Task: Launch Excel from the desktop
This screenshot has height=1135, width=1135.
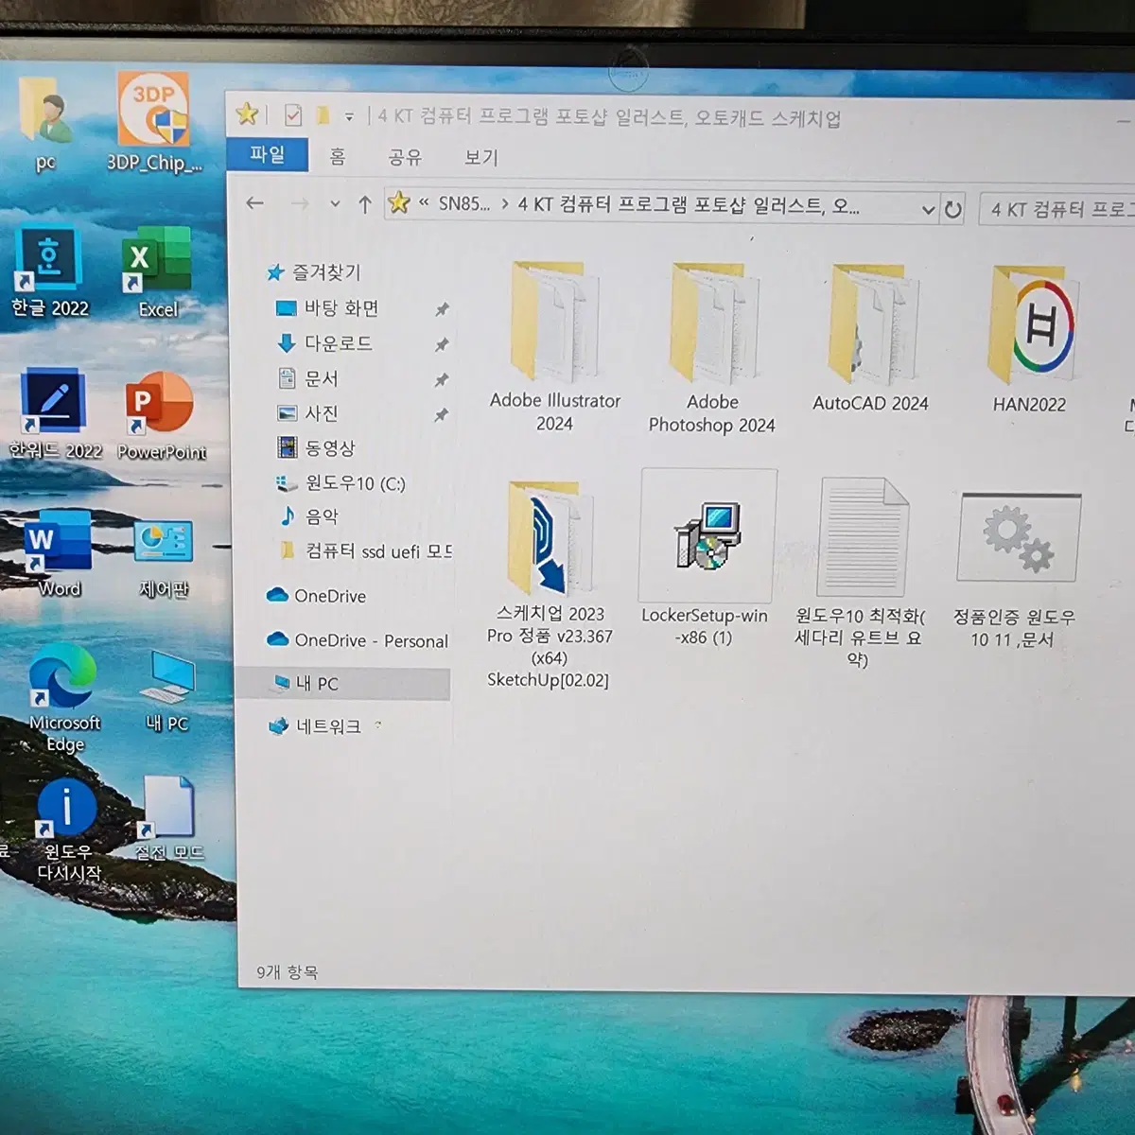Action: (157, 272)
